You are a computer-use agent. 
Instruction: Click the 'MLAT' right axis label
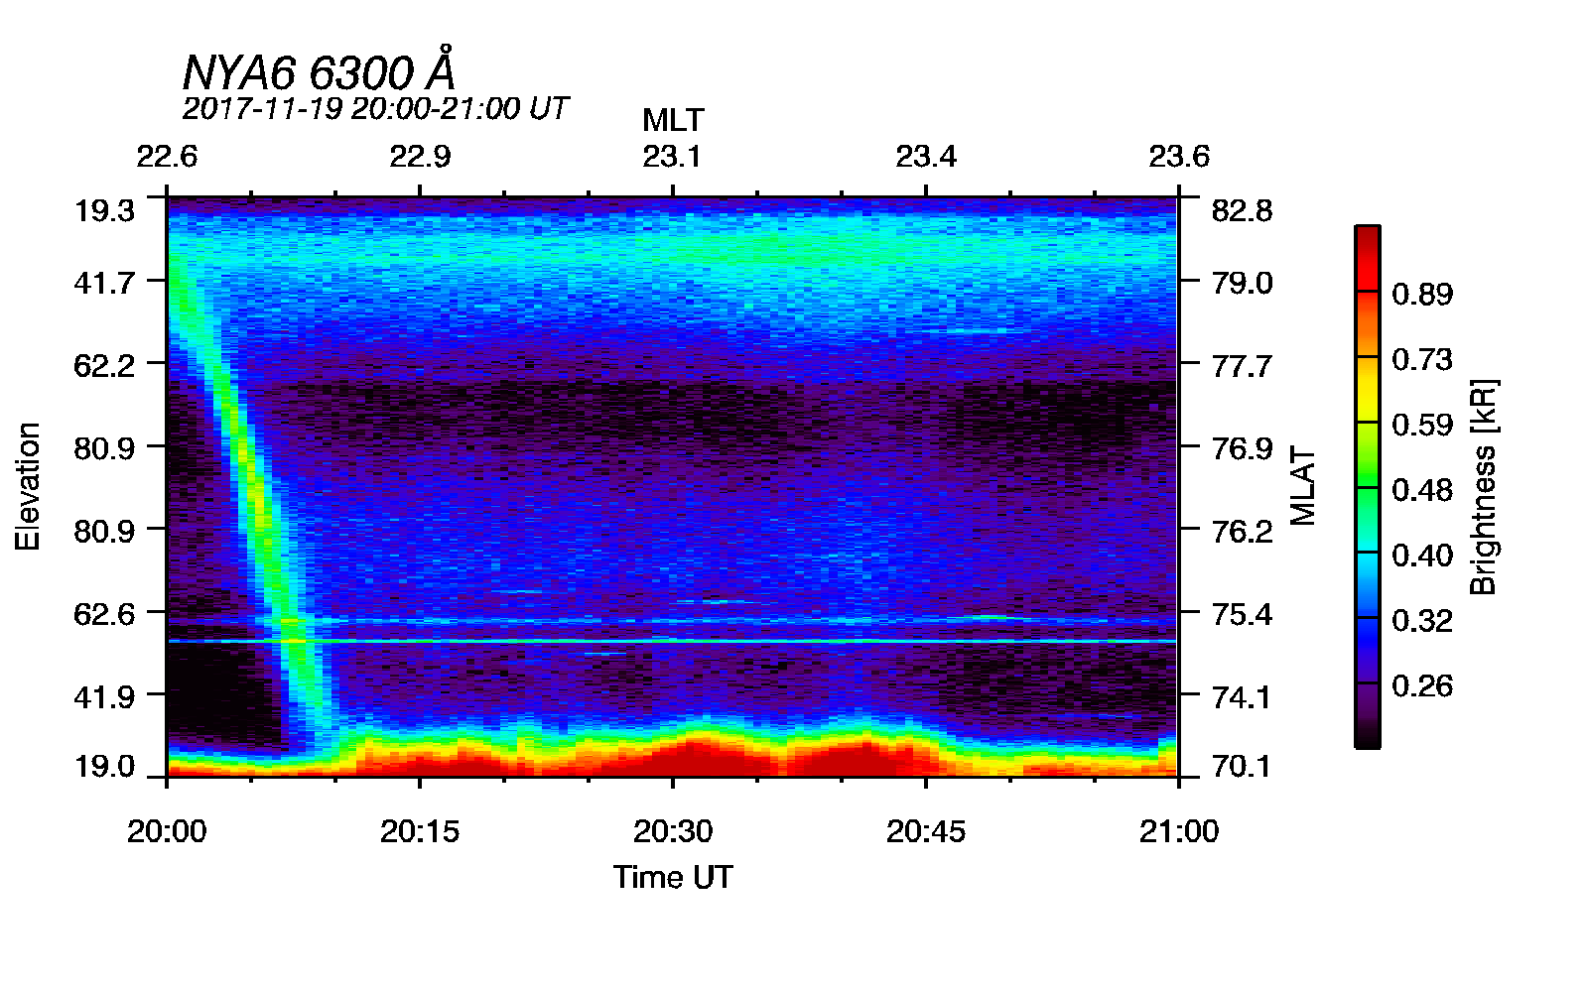coord(1302,486)
